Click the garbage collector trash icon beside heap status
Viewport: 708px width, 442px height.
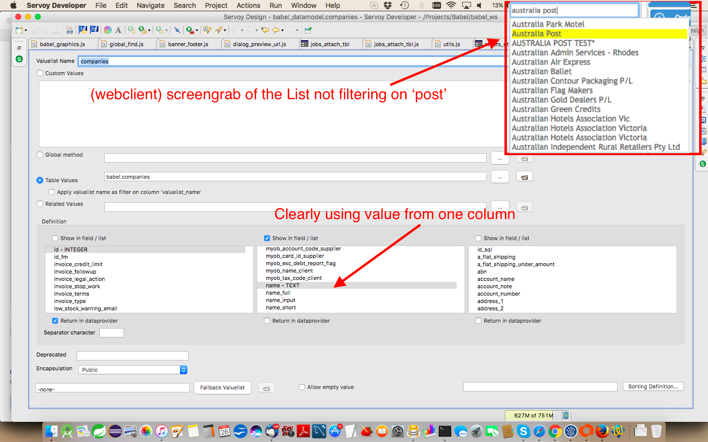[566, 415]
